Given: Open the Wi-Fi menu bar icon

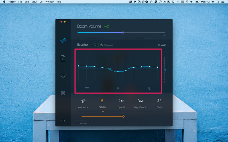Looking at the screenshot, I should (187, 2).
